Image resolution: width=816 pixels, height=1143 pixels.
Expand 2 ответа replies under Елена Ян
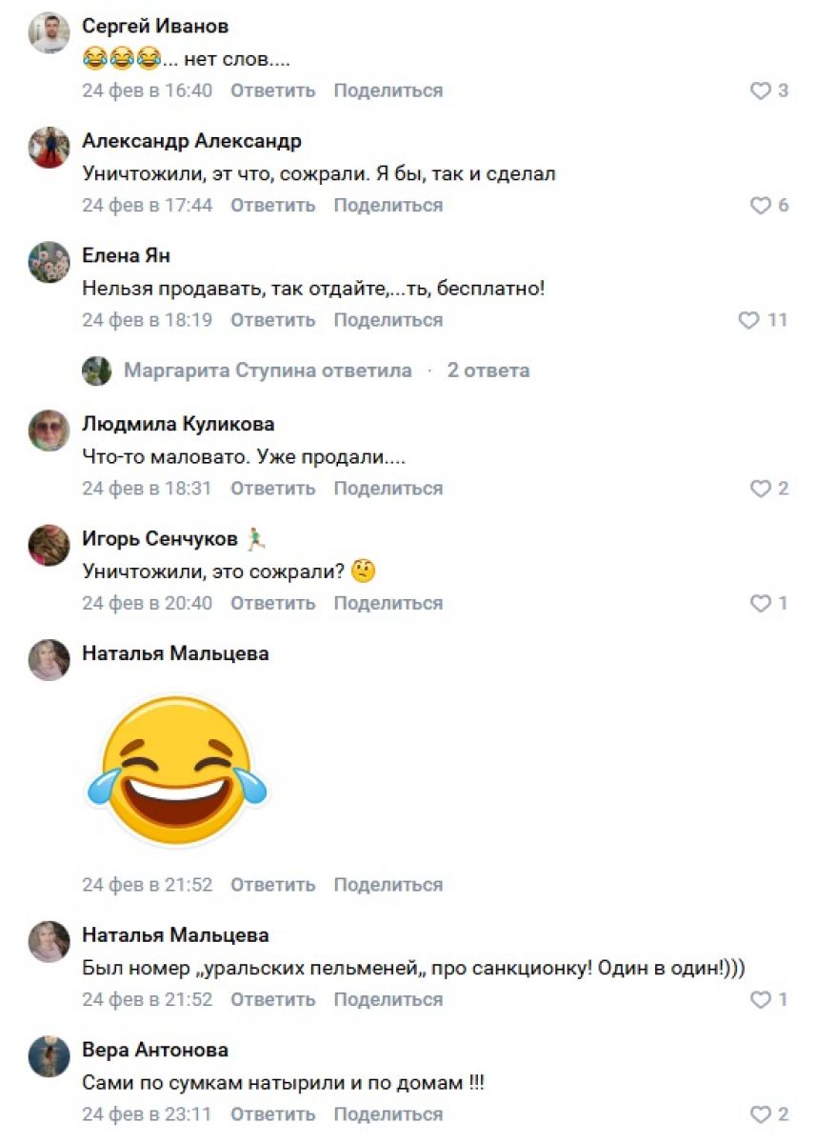pyautogui.click(x=488, y=371)
